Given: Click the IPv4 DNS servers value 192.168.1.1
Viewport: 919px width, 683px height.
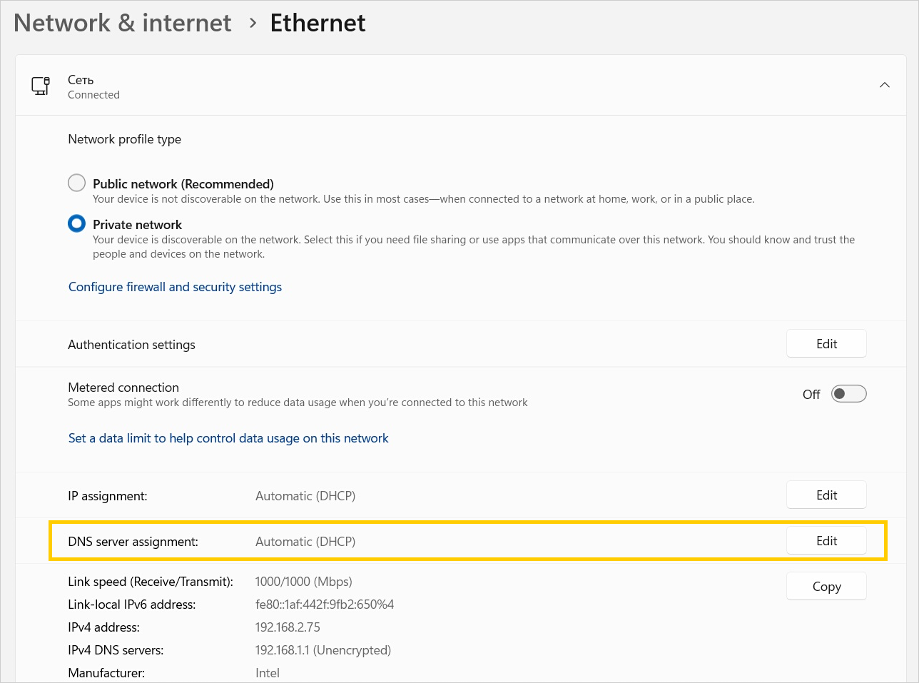Looking at the screenshot, I should pos(323,650).
